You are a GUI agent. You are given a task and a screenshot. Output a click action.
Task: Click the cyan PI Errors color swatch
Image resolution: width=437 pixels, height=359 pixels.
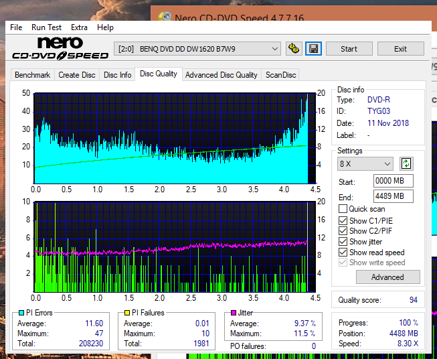coord(21,313)
